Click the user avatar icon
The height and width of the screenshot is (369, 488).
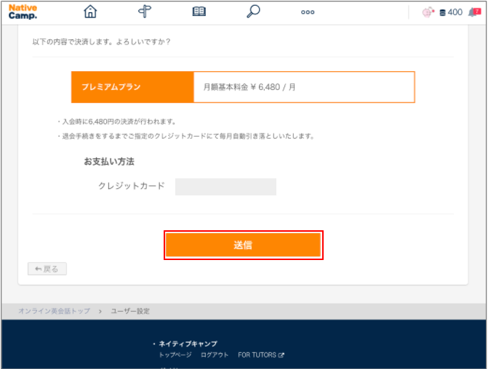pos(428,12)
